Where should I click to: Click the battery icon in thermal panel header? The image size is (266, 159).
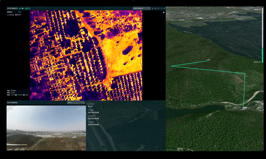click(23, 8)
